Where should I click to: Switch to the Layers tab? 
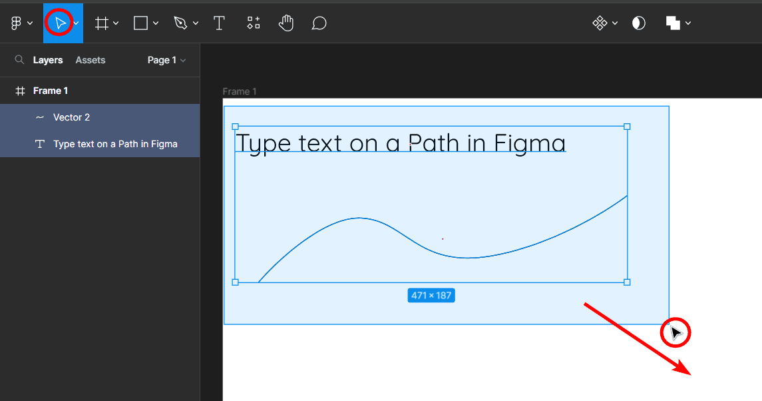point(48,60)
